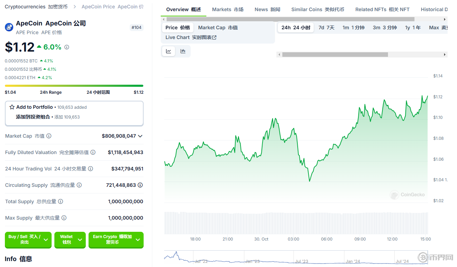This screenshot has height=267, width=457.
Task: Open Buy / Sell dropdown
Action: (28, 240)
